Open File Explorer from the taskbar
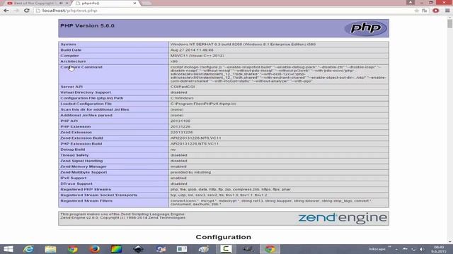The height and width of the screenshot is (254, 453). [x=50, y=249]
